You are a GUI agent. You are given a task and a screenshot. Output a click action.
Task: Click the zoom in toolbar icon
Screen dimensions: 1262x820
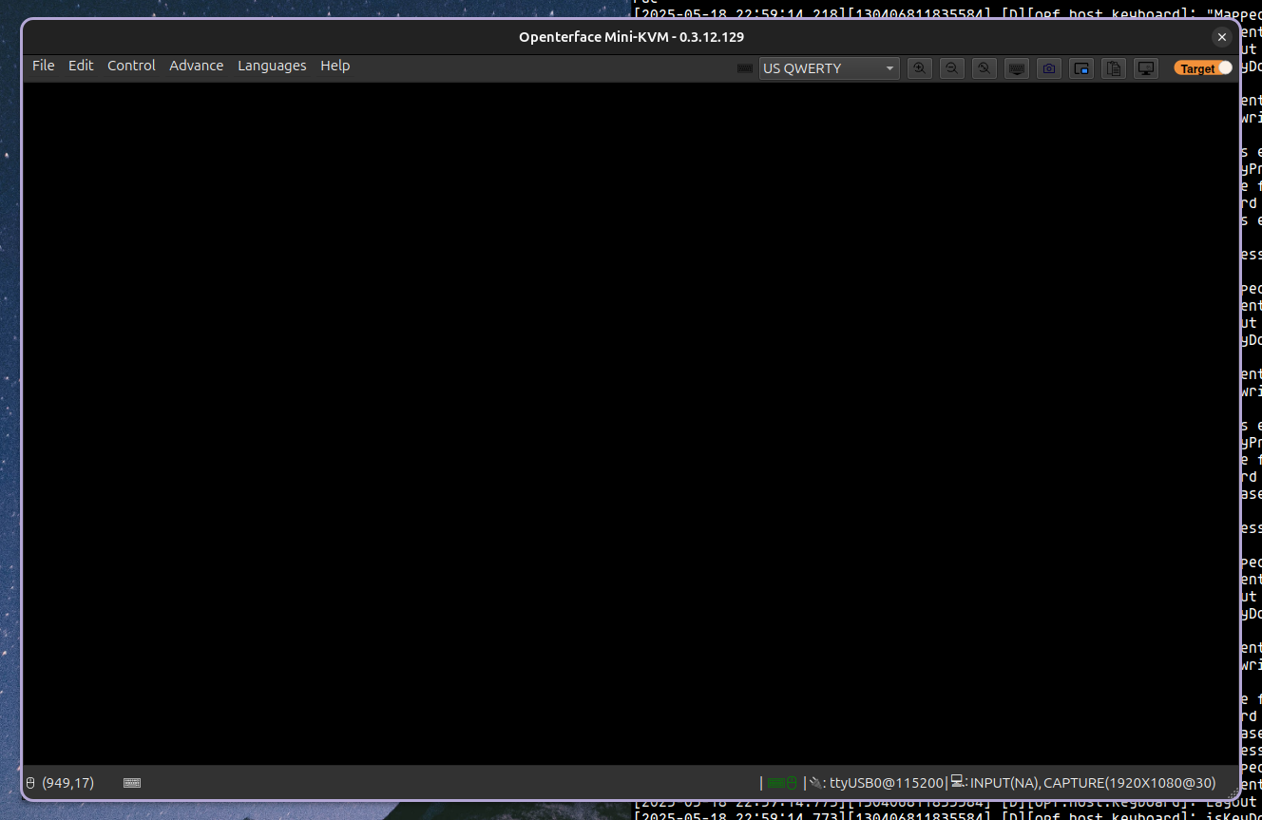[919, 68]
